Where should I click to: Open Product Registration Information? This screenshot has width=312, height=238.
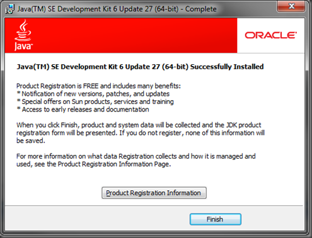click(x=154, y=193)
